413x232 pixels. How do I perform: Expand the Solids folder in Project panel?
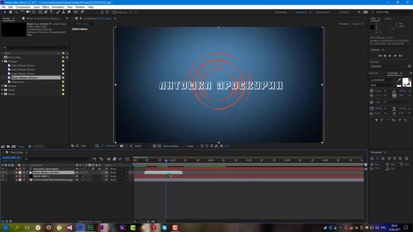(x=3, y=90)
